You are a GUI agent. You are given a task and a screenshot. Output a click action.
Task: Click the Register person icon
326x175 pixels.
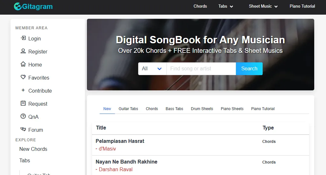point(23,51)
